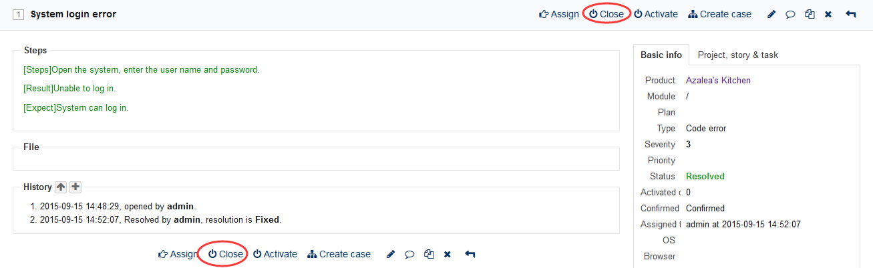873x268 pixels.
Task: Click the copy bug icon in the top toolbar
Action: (x=810, y=14)
